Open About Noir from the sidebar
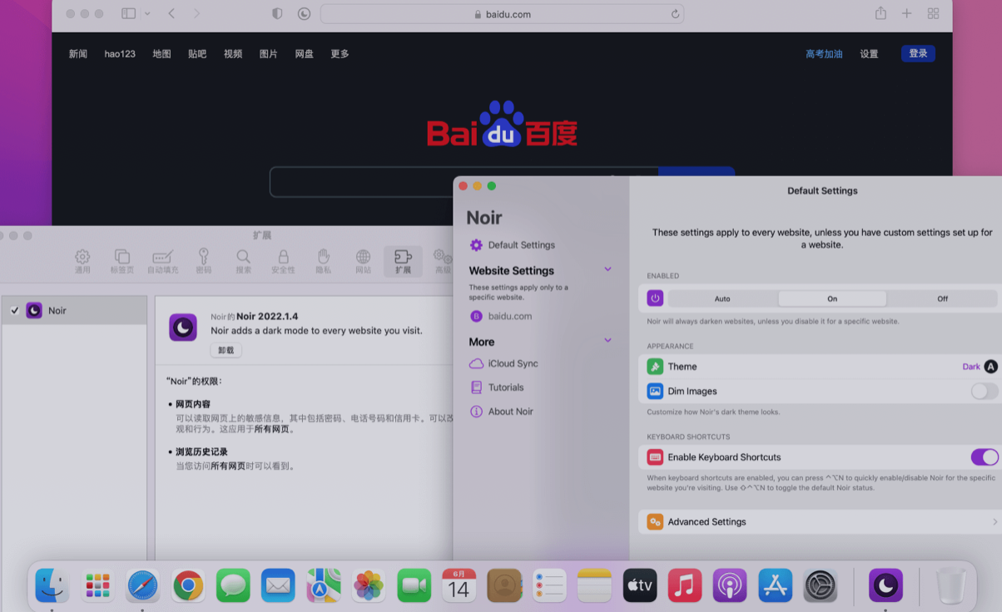 tap(511, 411)
